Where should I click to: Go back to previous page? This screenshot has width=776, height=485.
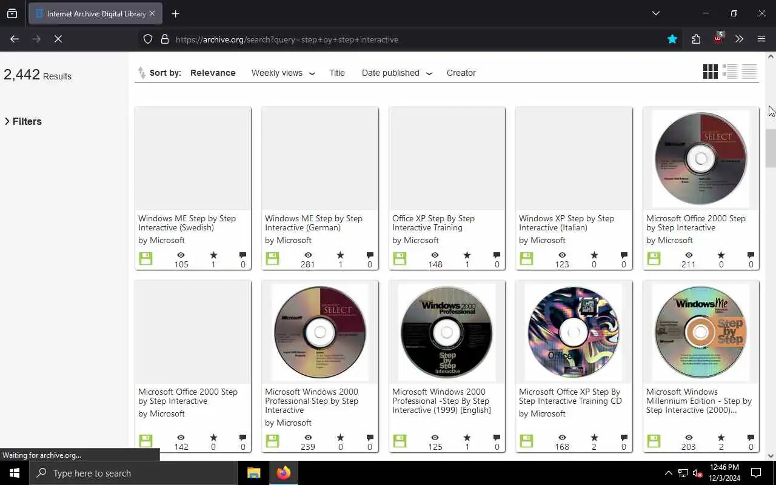click(15, 39)
